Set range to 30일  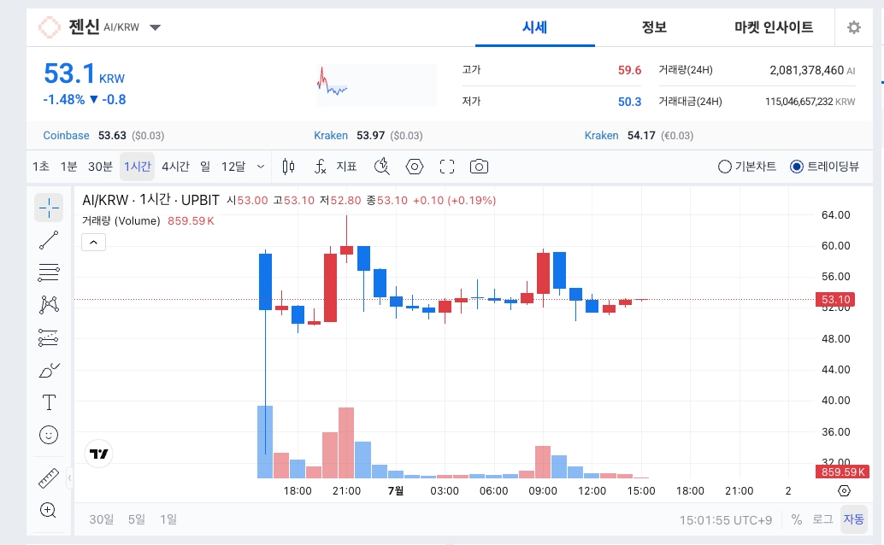tap(102, 519)
